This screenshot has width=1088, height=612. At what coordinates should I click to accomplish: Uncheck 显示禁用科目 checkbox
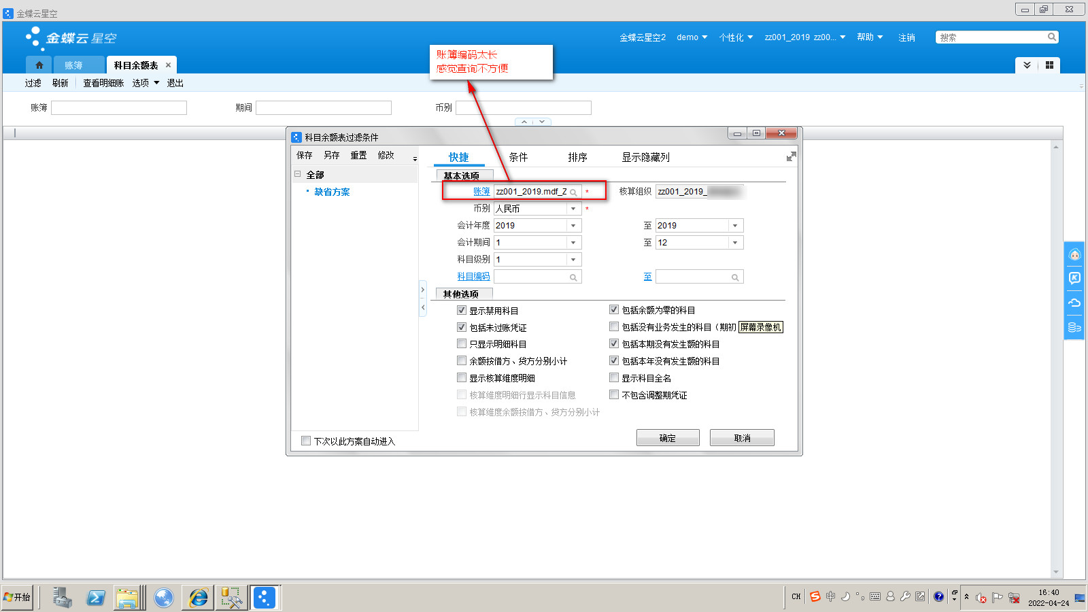click(462, 310)
